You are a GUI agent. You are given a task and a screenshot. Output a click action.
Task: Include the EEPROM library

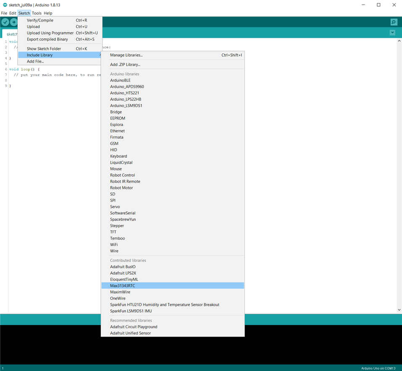tap(173, 118)
